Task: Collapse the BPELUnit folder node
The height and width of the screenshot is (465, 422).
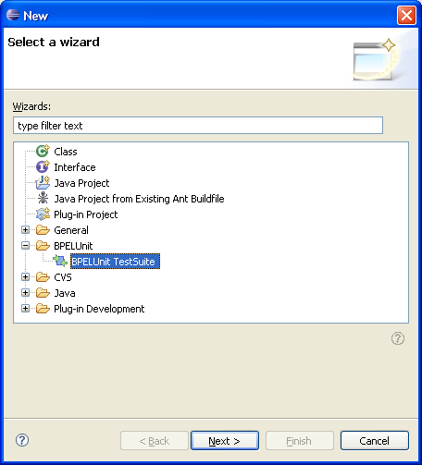Action: [26, 246]
